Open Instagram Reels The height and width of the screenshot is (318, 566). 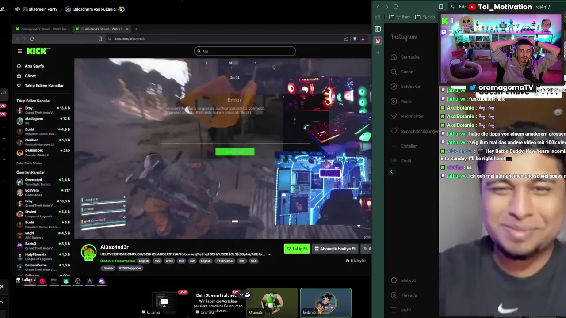pos(402,102)
